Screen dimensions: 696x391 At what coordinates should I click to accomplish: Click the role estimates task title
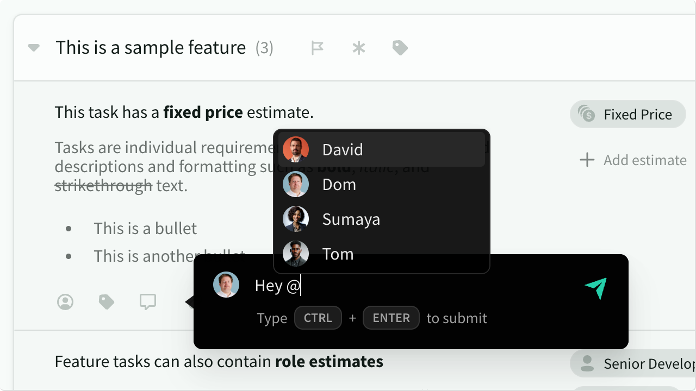pyautogui.click(x=219, y=362)
